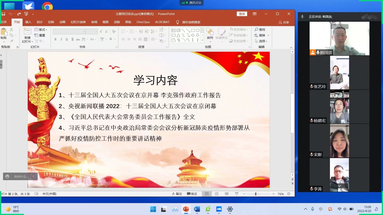Toggle the microphone icon beside 正在讲话

point(302,17)
